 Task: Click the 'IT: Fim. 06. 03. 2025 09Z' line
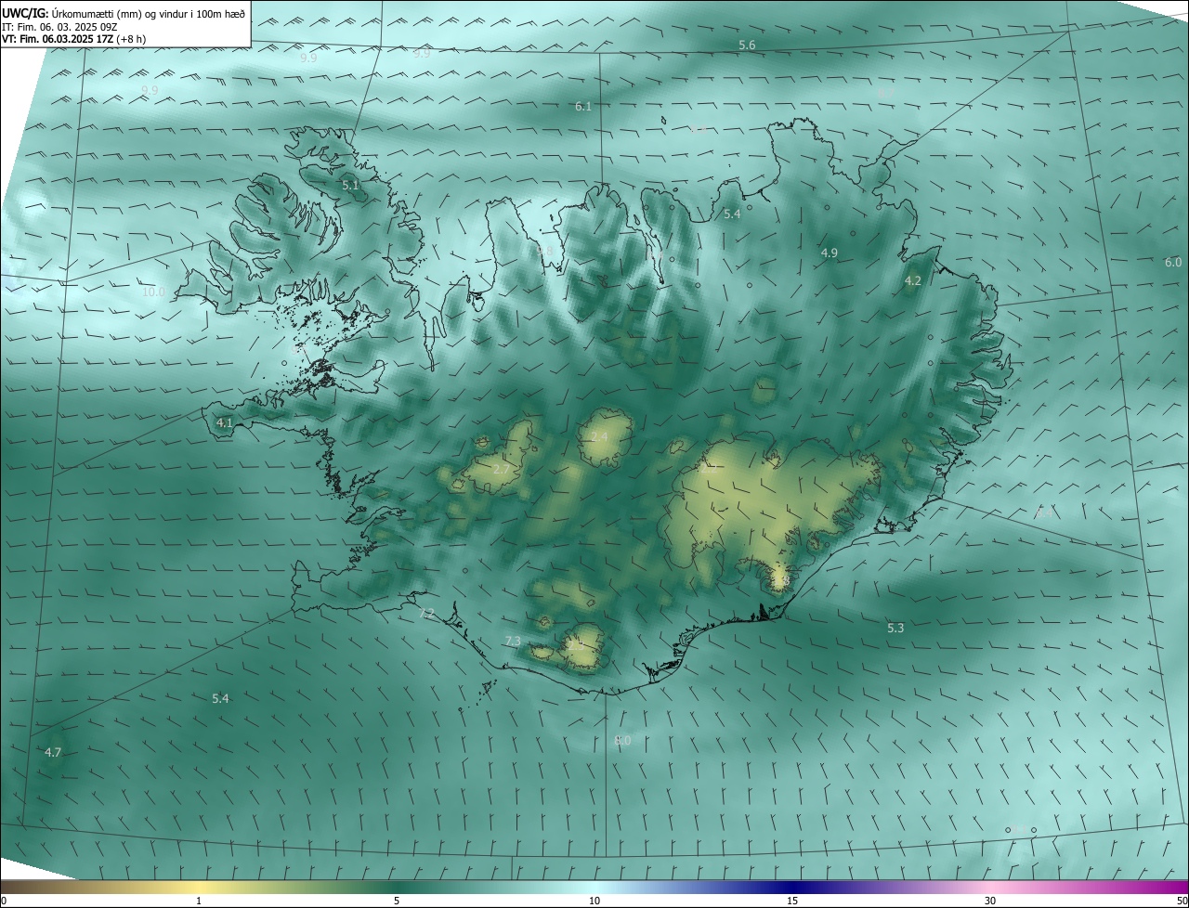(59, 27)
